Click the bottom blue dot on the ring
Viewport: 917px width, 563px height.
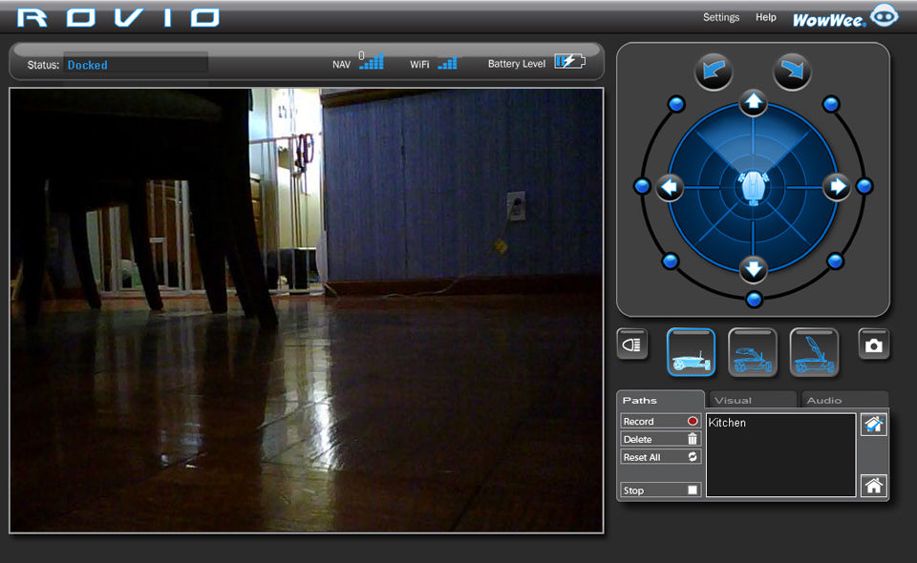(x=755, y=300)
